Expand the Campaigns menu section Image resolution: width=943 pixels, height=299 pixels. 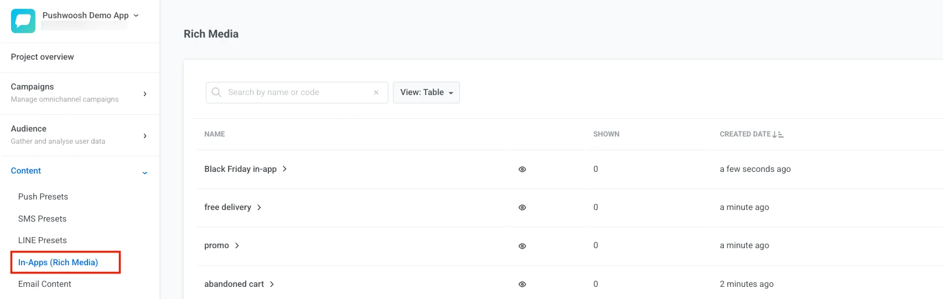(x=145, y=94)
